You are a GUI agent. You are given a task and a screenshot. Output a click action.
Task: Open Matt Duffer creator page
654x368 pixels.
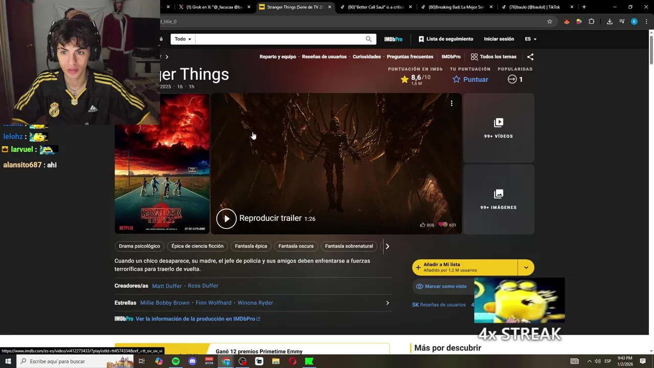167,286
